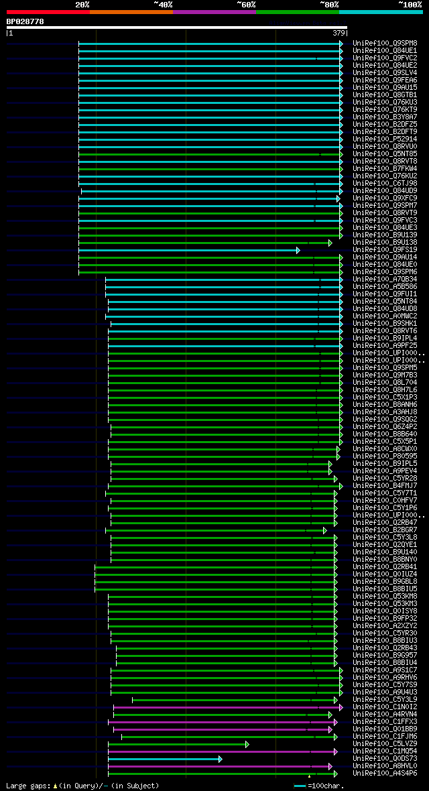Open hit UniRef100_P52914
This screenshot has height=791, width=429.
pos(385,139)
